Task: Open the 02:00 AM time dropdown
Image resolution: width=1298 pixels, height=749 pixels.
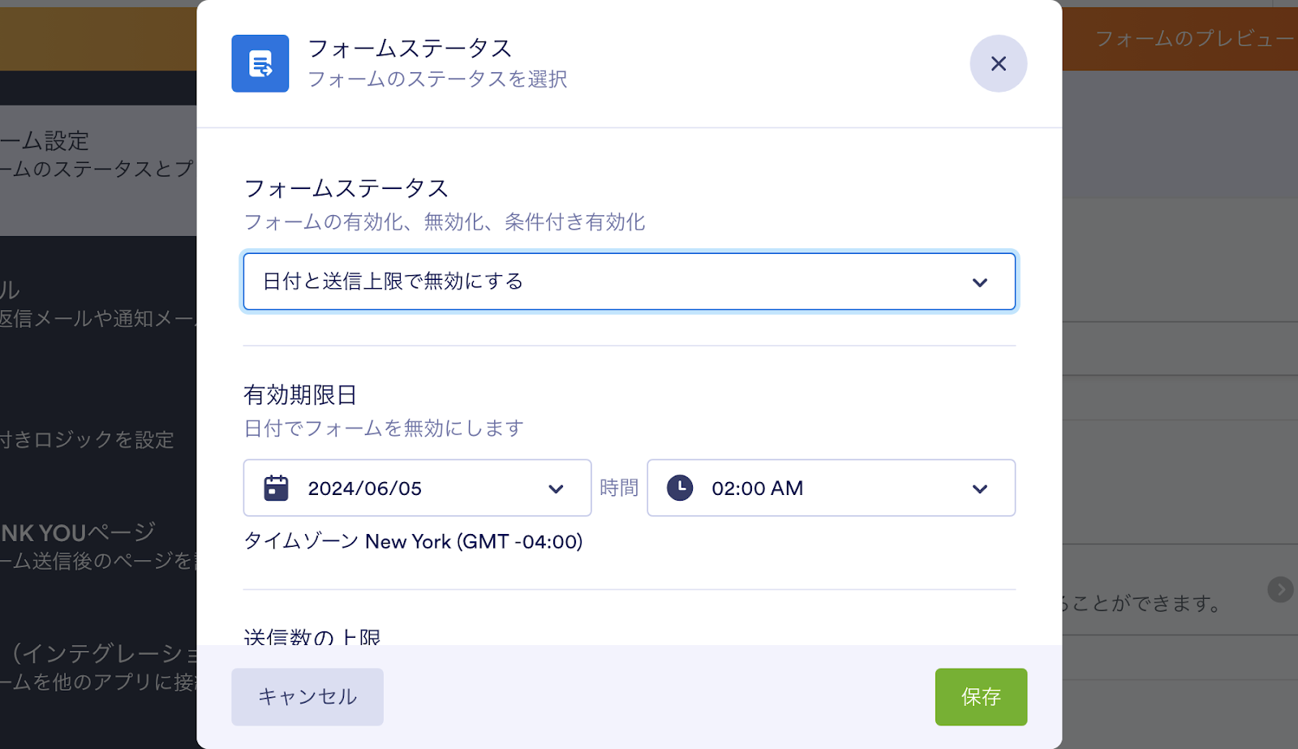Action: (x=811, y=488)
